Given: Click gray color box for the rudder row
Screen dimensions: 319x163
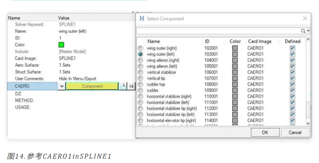Looking at the screenshot, I should click(x=235, y=90).
